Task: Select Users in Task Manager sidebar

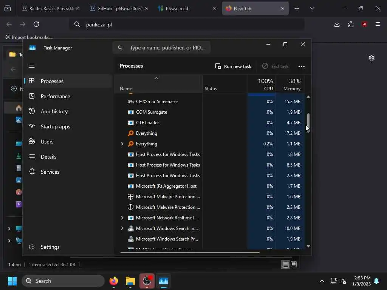Action: (68, 142)
